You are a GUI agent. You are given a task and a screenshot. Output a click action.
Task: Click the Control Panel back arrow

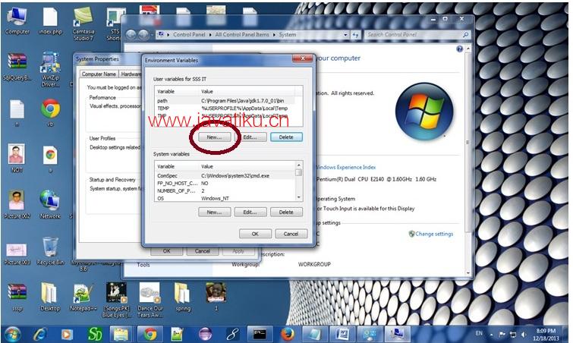click(x=131, y=35)
